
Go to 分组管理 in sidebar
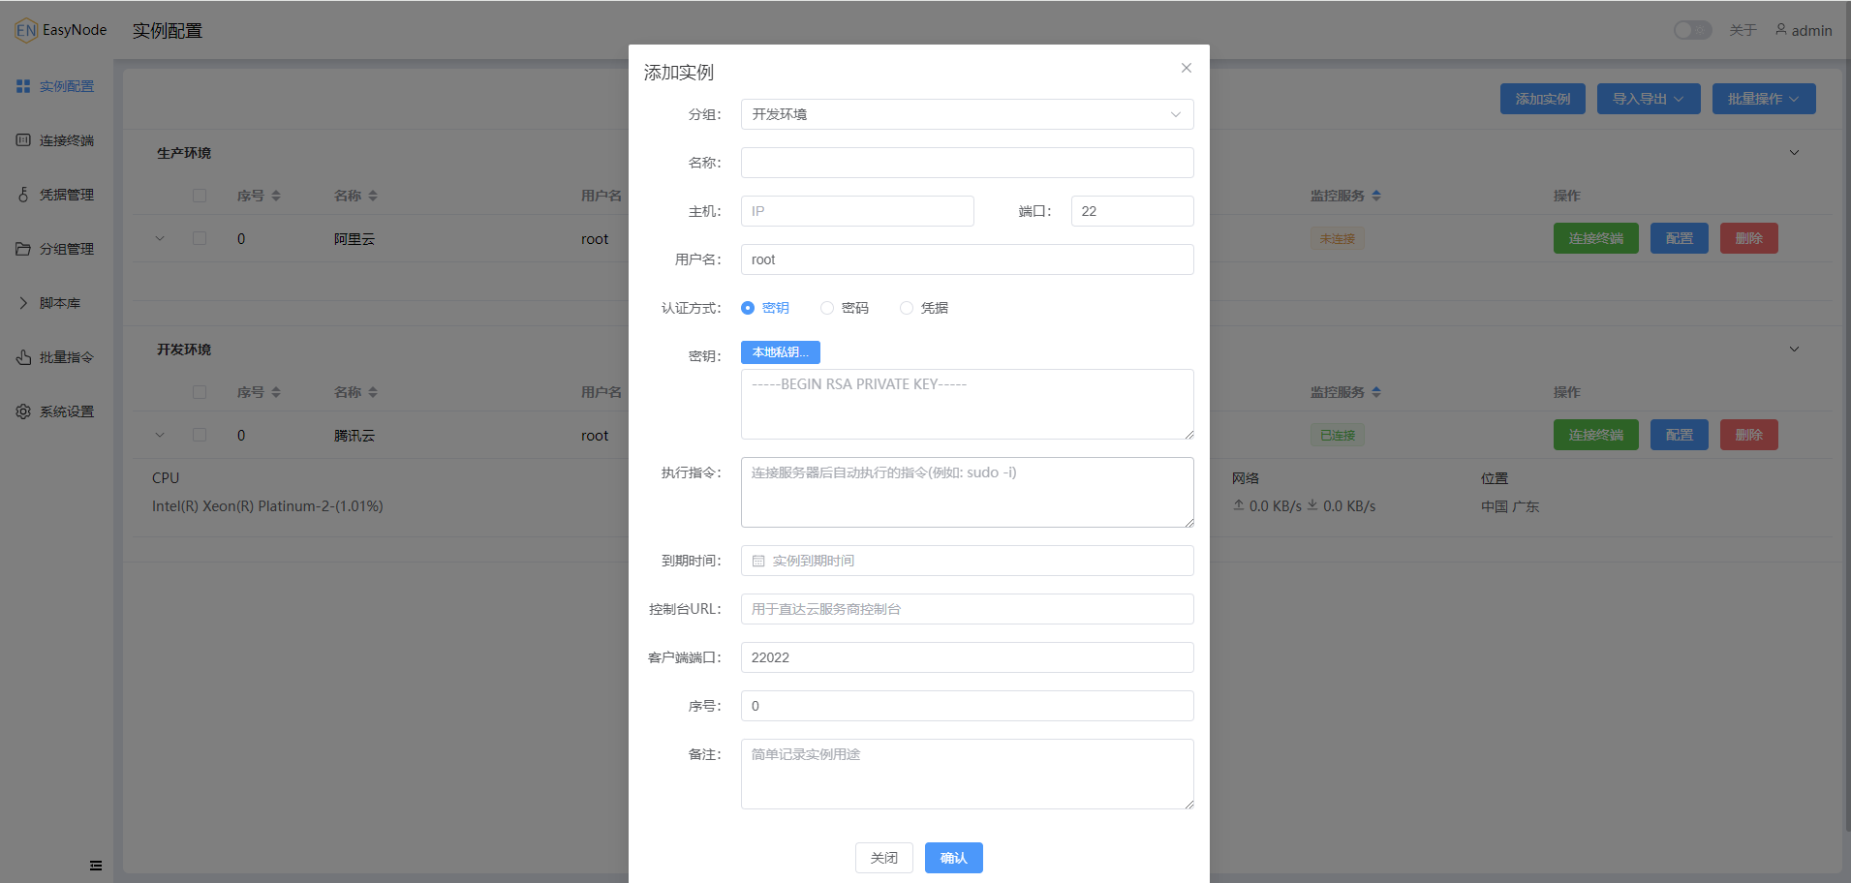coord(66,249)
